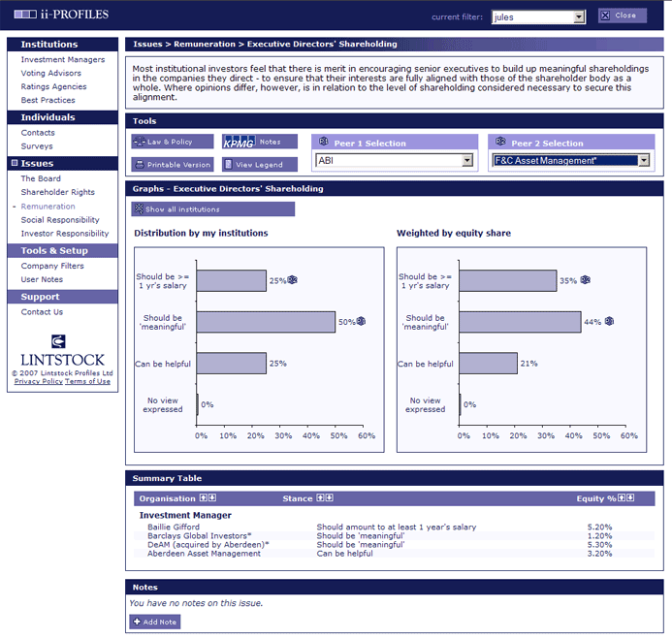This screenshot has height=640, width=672.
Task: Open Company Filters
Action: [x=52, y=266]
